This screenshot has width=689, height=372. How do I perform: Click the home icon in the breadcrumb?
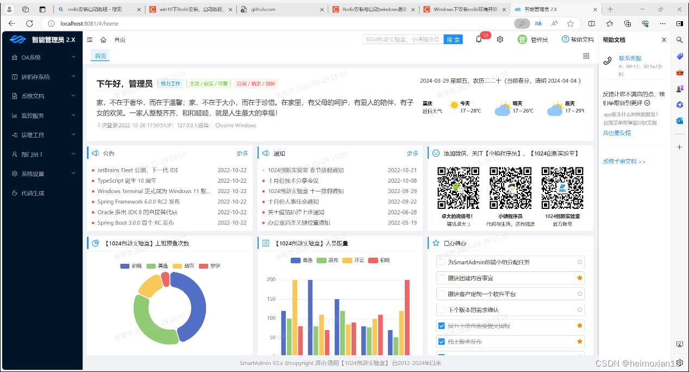(x=103, y=40)
